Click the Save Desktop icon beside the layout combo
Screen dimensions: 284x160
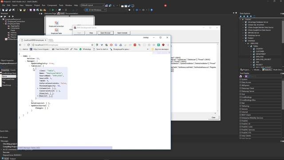click(106, 6)
